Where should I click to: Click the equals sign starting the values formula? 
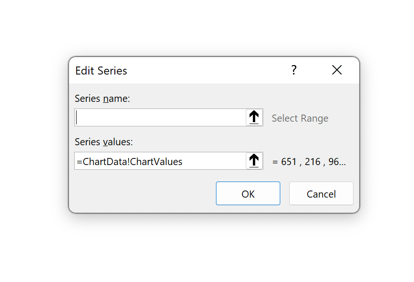click(x=79, y=162)
